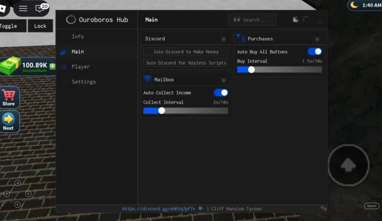This screenshot has height=221, width=382.
Task: Click the 100.89K cash display
Action: [35, 65]
